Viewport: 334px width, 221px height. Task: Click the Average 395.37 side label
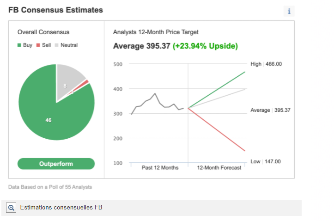coord(270,110)
